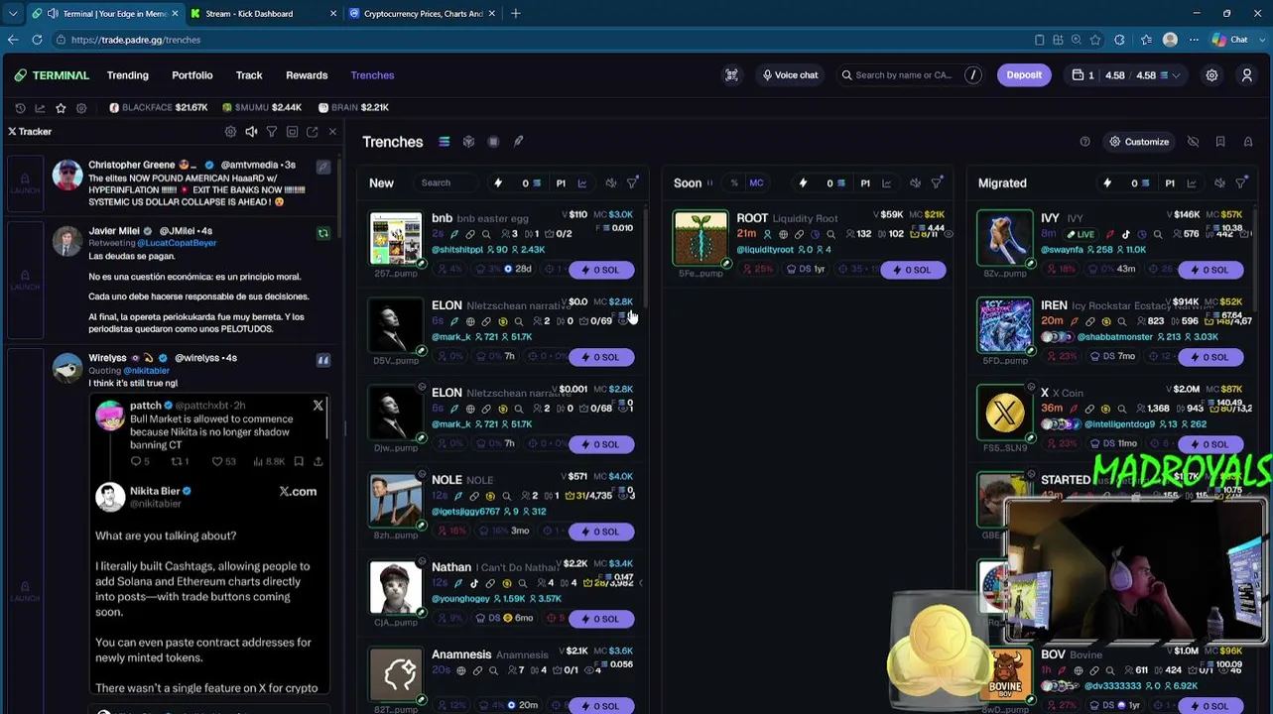Click the star favorites icon in ticker bar

tap(61, 107)
